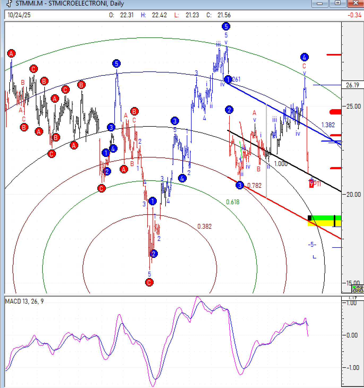Select the red circled A label at top left
Screen dimensions: 364x388
coord(11,54)
